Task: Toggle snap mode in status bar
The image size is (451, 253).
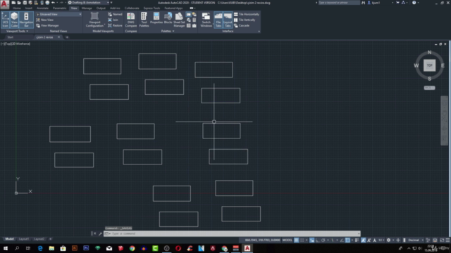Action: click(302, 240)
